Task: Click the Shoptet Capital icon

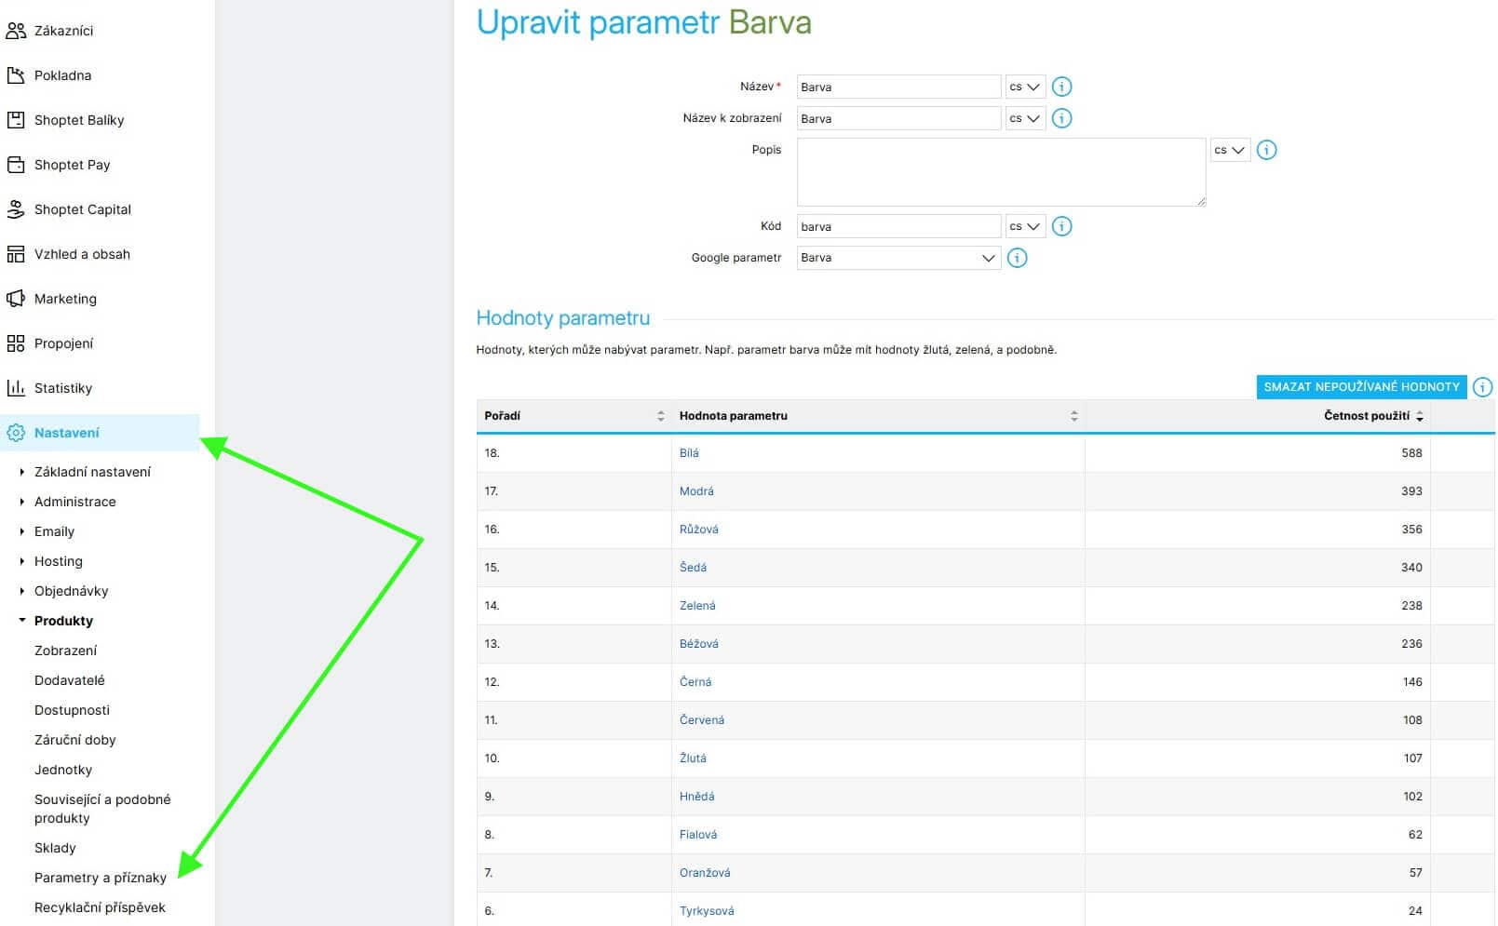Action: tap(16, 209)
